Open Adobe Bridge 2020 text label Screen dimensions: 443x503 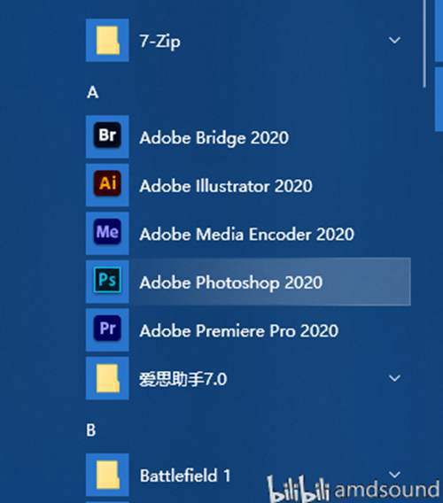point(214,138)
